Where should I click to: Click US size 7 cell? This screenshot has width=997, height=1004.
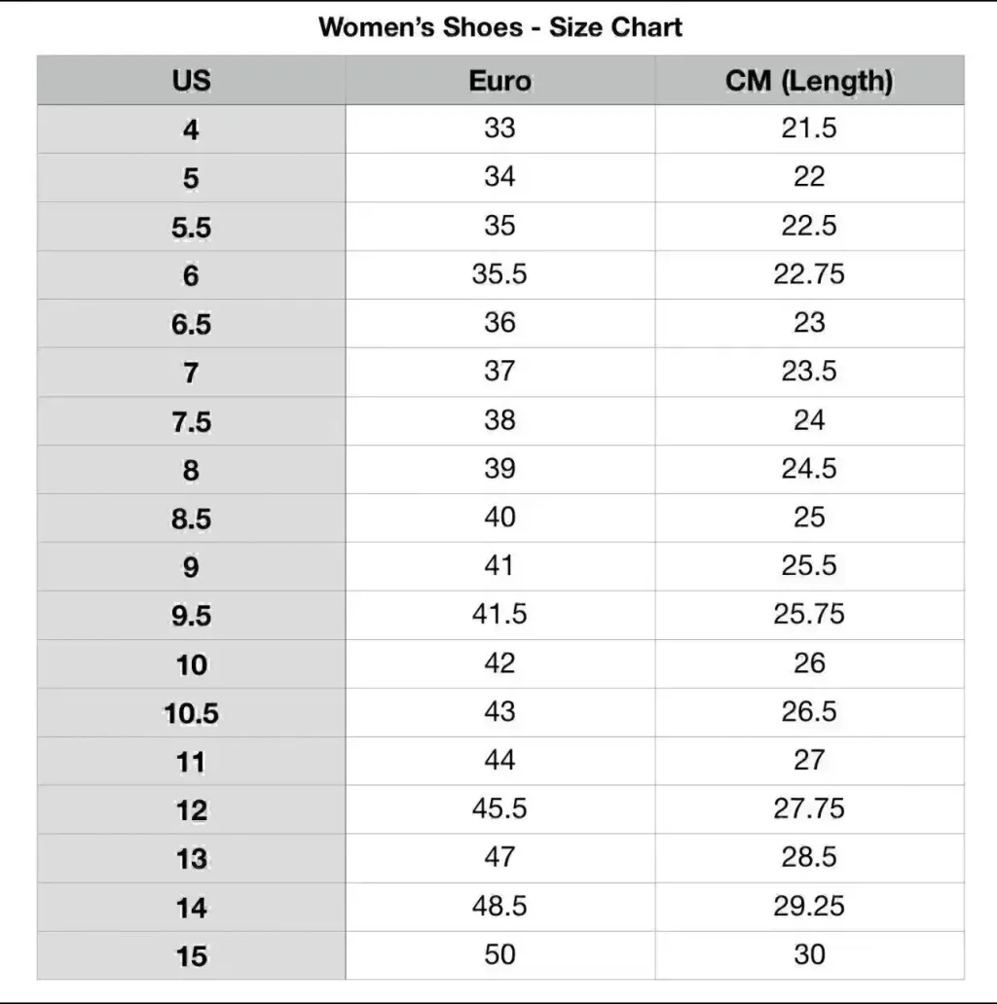click(x=191, y=373)
